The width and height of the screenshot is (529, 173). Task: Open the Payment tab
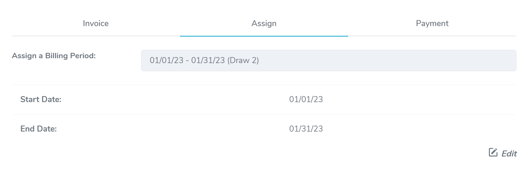pos(432,23)
